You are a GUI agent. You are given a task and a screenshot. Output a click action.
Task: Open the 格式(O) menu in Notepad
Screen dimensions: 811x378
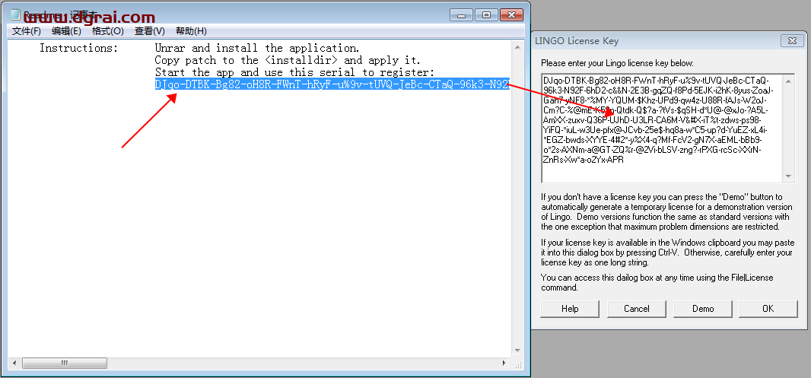click(107, 31)
